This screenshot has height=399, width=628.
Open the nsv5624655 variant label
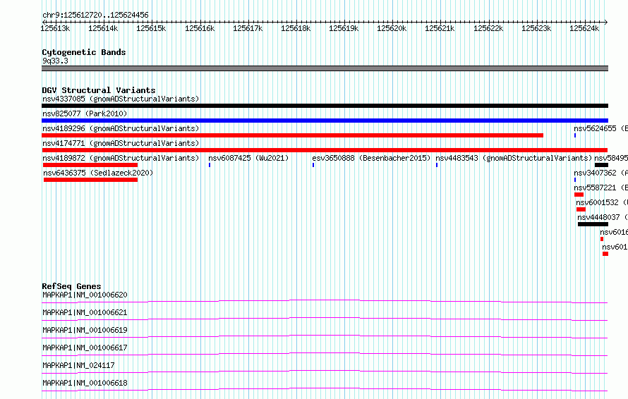pyautogui.click(x=600, y=128)
